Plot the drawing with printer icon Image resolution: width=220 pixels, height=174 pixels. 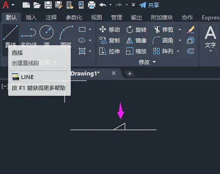point(92,5)
